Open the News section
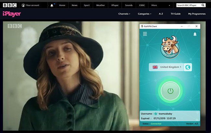The image size is (211, 133). [75, 5]
